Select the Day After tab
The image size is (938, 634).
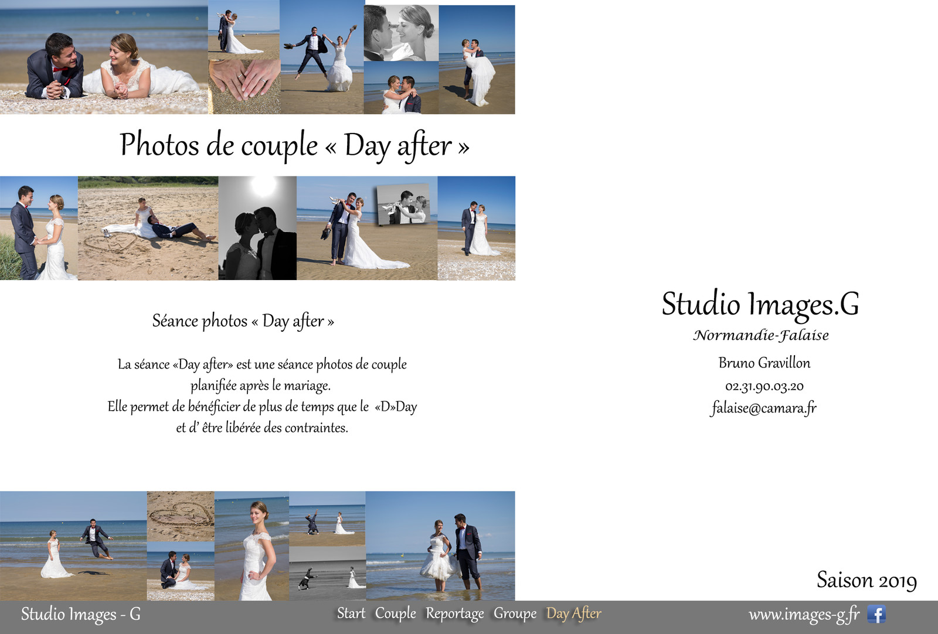point(573,613)
